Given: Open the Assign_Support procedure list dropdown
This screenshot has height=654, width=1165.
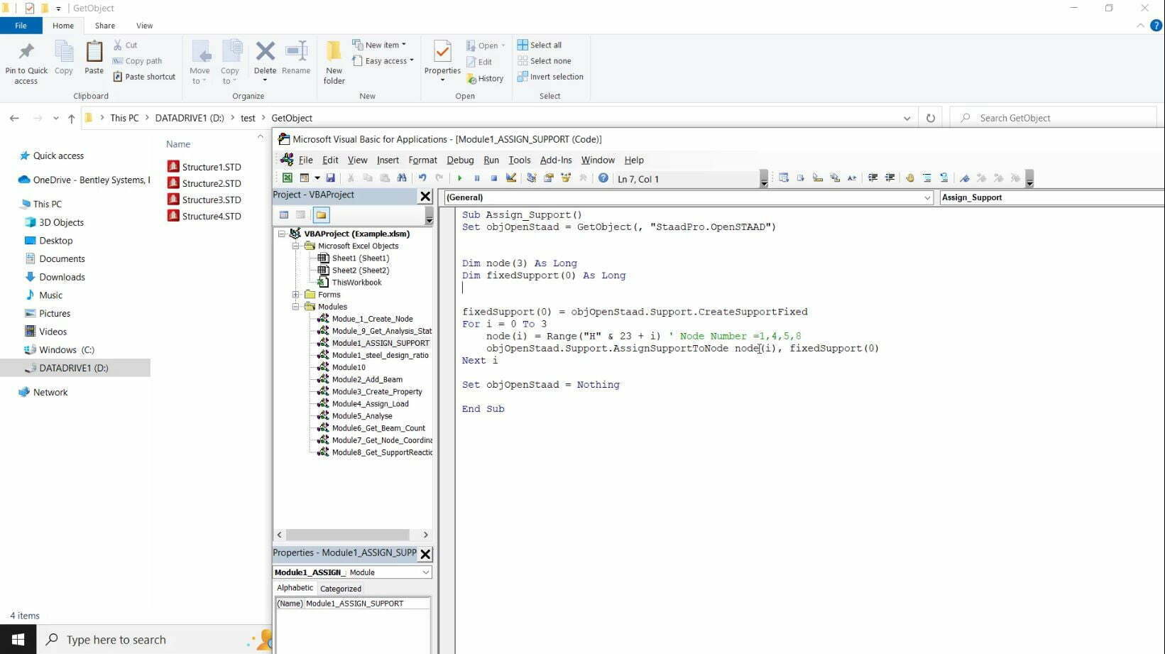Looking at the screenshot, I should (1028, 197).
